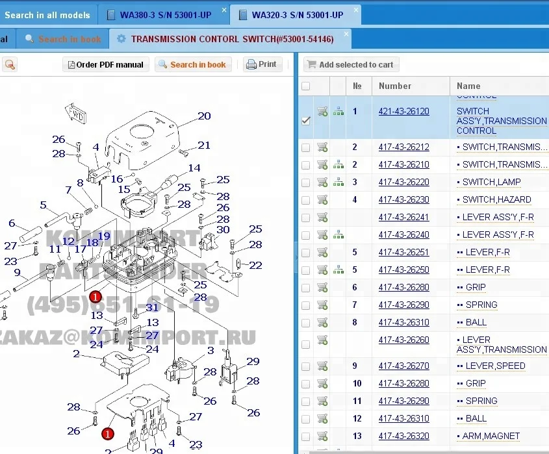The width and height of the screenshot is (549, 454).
Task: Click the Print button
Action: click(x=262, y=64)
